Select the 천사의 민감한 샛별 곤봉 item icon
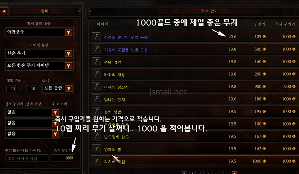Screen dimensions: 299x174 click(96, 36)
